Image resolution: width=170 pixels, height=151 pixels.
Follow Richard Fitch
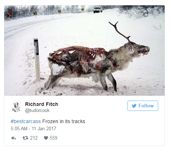143,106
